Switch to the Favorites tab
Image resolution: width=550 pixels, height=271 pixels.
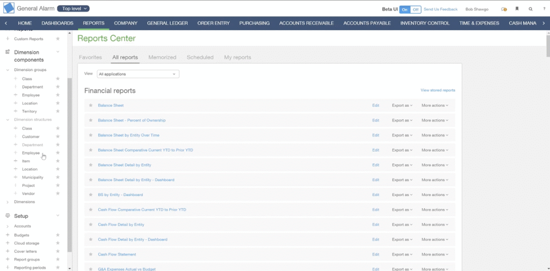pyautogui.click(x=90, y=57)
